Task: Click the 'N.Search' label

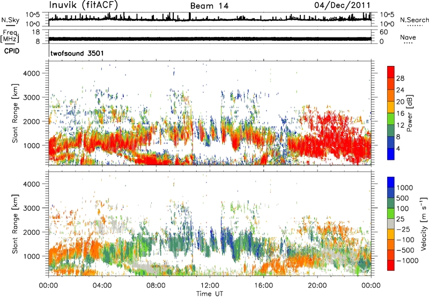Action: click(x=414, y=20)
